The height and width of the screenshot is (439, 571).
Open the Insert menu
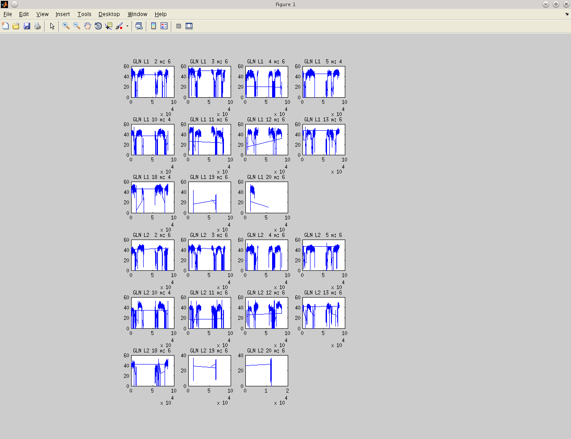tap(62, 14)
